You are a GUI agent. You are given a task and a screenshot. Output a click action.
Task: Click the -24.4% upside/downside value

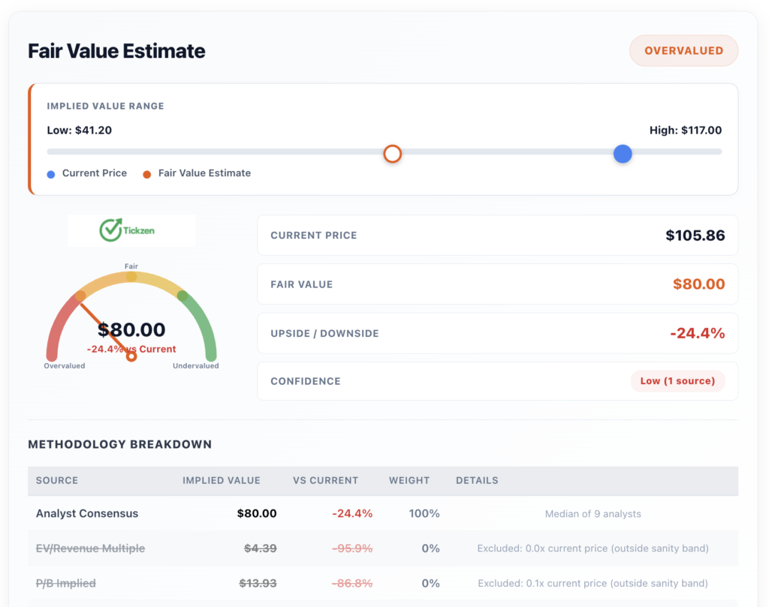coord(698,333)
